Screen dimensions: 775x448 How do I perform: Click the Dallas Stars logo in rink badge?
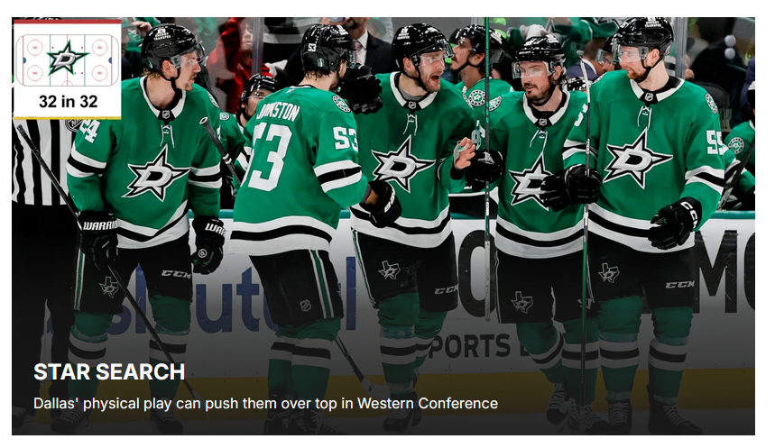tap(68, 58)
